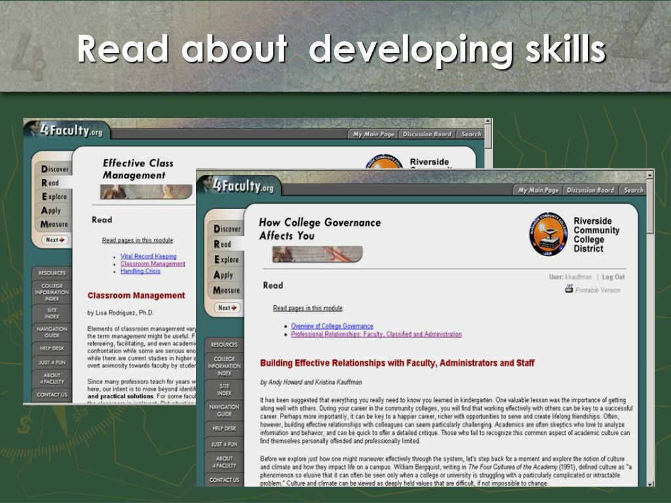The image size is (671, 503).
Task: Open College Information Index in back window
Action: (x=52, y=292)
